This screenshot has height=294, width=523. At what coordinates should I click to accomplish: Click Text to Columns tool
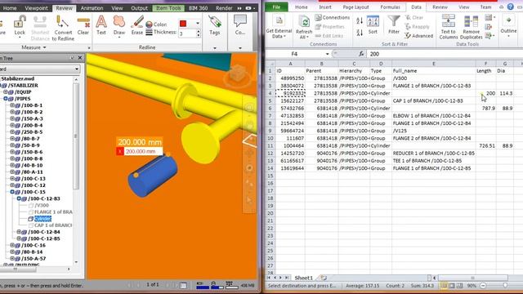[449, 27]
